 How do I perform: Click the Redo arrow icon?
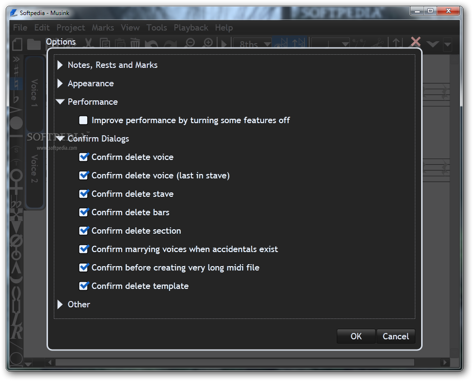[x=171, y=44]
